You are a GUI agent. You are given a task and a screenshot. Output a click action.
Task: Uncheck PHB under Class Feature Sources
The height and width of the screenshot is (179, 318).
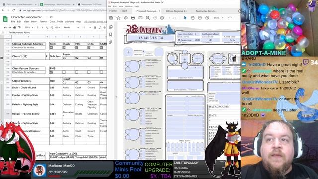51,72
